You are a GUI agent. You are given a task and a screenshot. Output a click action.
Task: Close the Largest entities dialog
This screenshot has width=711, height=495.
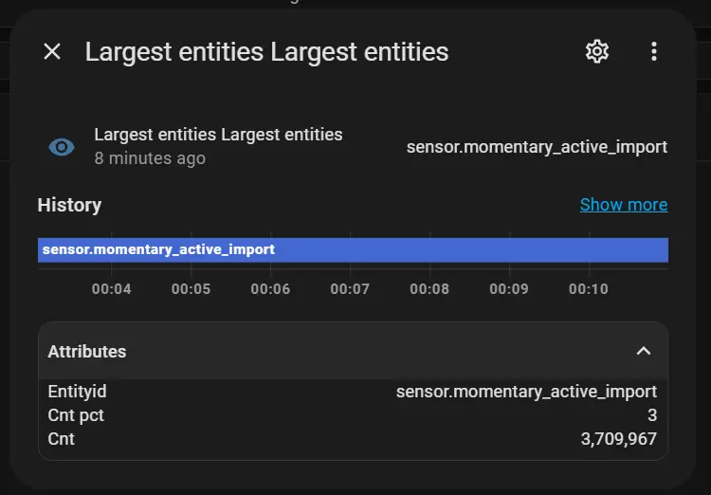tap(52, 52)
